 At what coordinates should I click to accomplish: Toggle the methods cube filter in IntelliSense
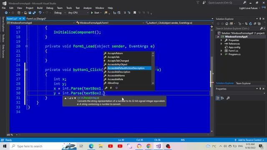(x=116, y=88)
